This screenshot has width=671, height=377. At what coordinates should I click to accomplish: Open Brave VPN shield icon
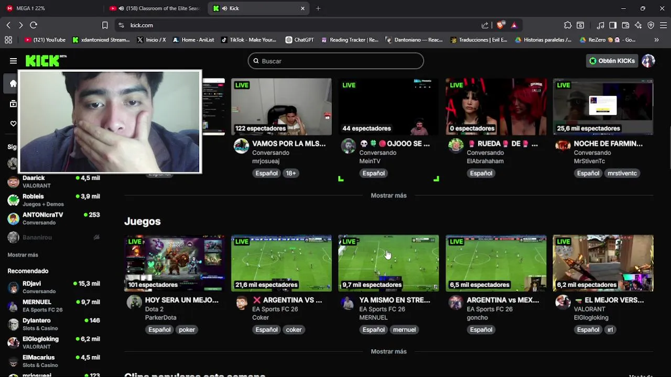(651, 25)
